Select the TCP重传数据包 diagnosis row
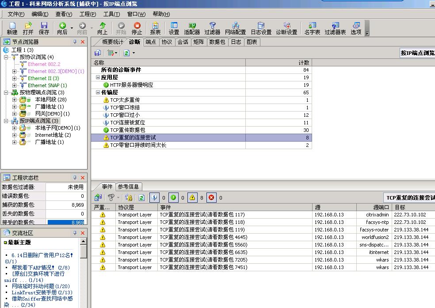Viewport: 435px width, 308px height. click(x=127, y=130)
